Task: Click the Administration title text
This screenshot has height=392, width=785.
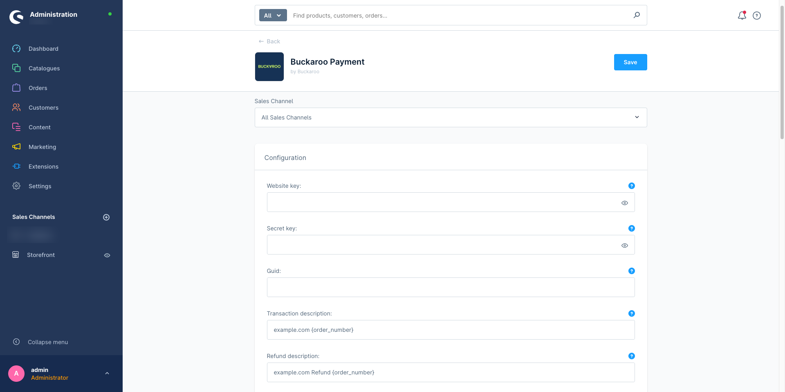Action: coord(54,14)
